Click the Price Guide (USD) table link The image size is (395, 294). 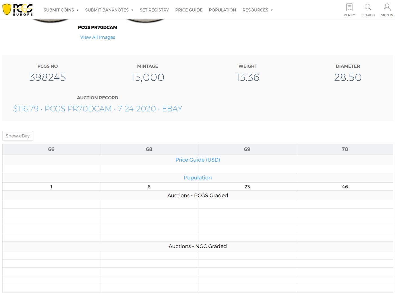point(197,160)
